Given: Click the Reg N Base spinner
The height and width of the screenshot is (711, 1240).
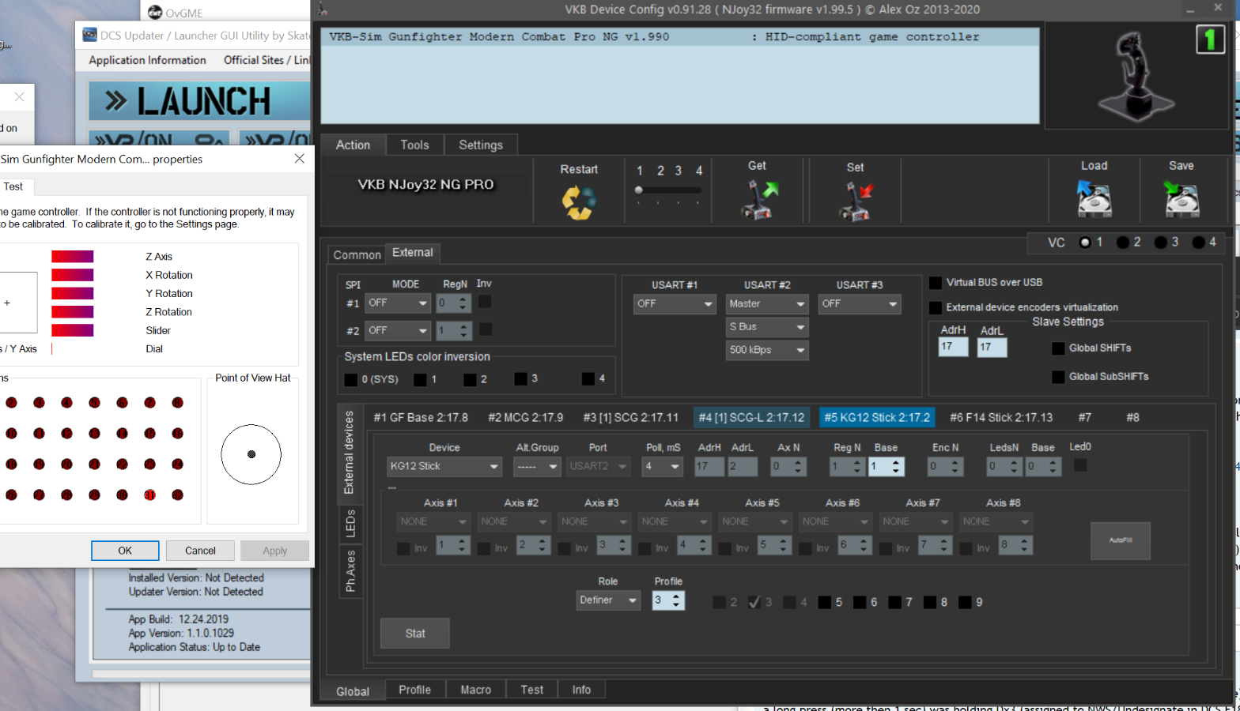Looking at the screenshot, I should point(886,467).
